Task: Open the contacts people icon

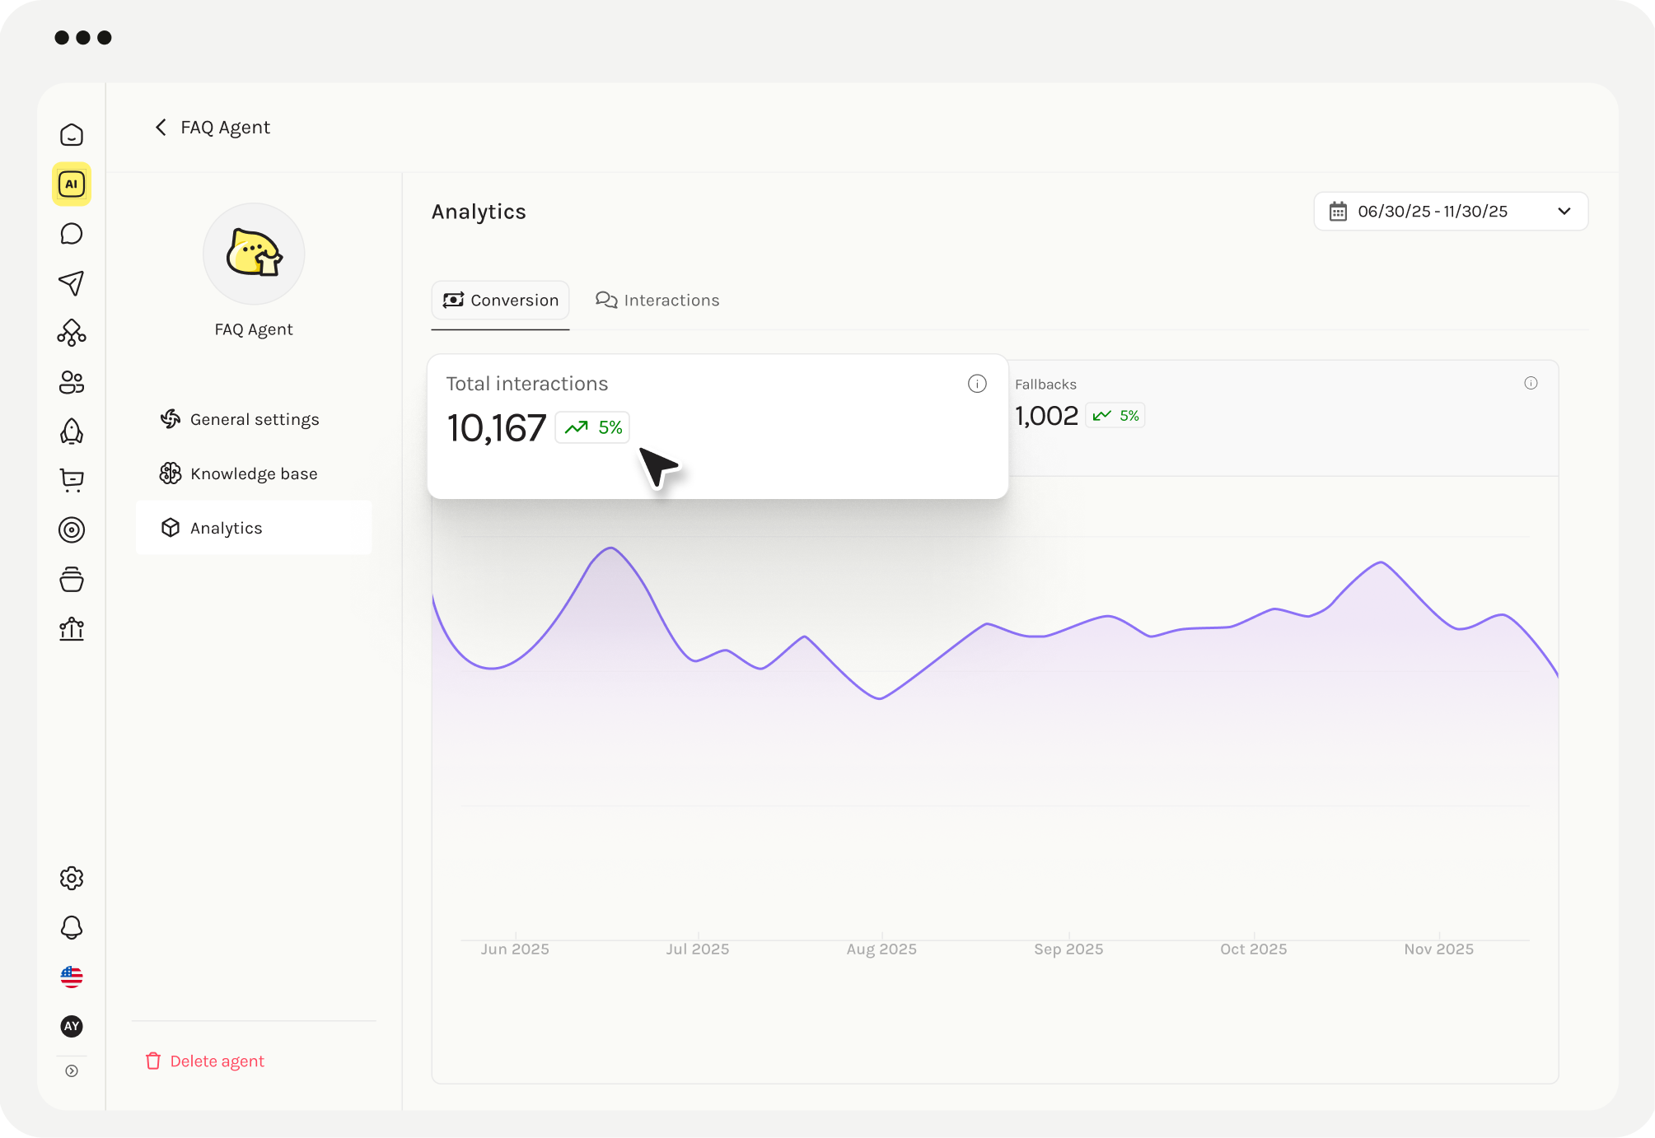Action: point(72,382)
